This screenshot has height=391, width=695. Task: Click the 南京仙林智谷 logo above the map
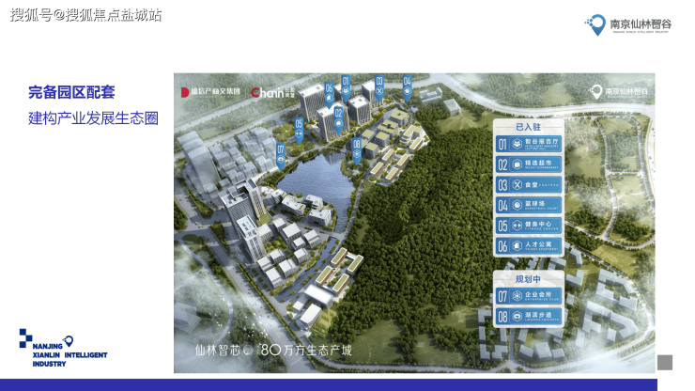pos(627,24)
